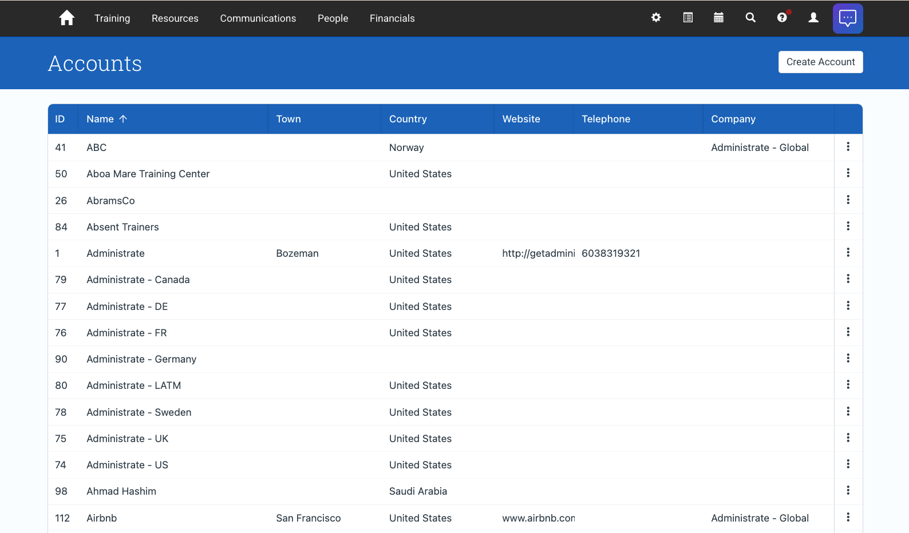Open the Financials menu
The image size is (909, 533).
(x=392, y=18)
